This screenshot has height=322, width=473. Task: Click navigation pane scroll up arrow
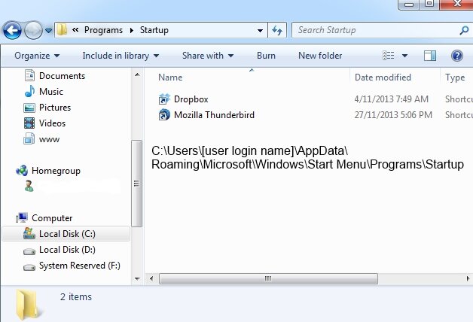(x=137, y=74)
